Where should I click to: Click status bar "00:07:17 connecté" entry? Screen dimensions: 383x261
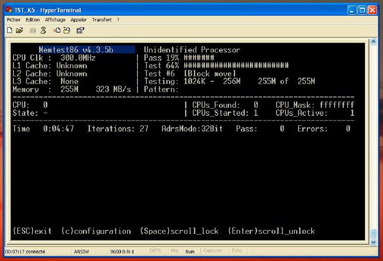coord(25,251)
